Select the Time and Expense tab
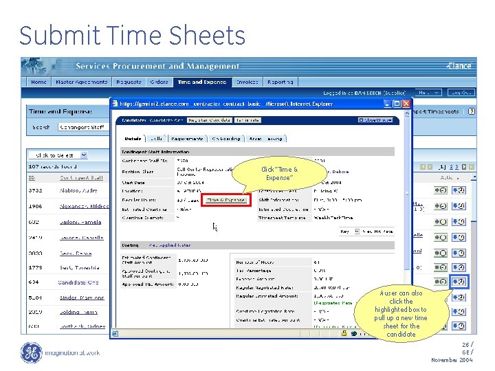The width and height of the screenshot is (495, 371). [x=202, y=82]
